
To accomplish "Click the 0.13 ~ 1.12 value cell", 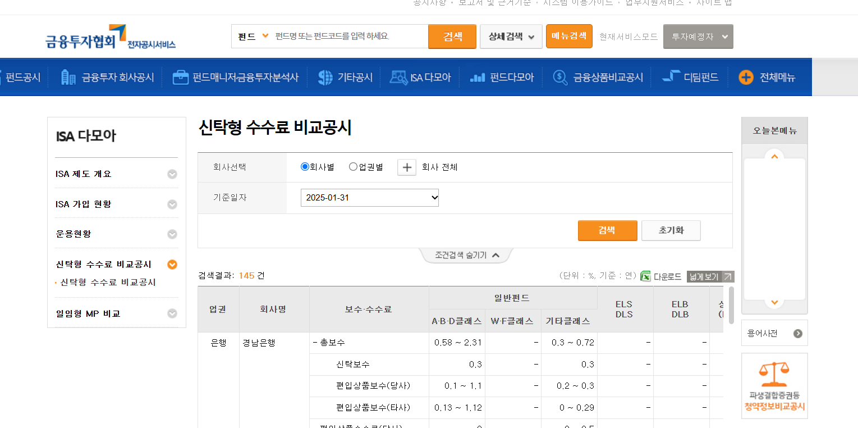I will coord(458,408).
